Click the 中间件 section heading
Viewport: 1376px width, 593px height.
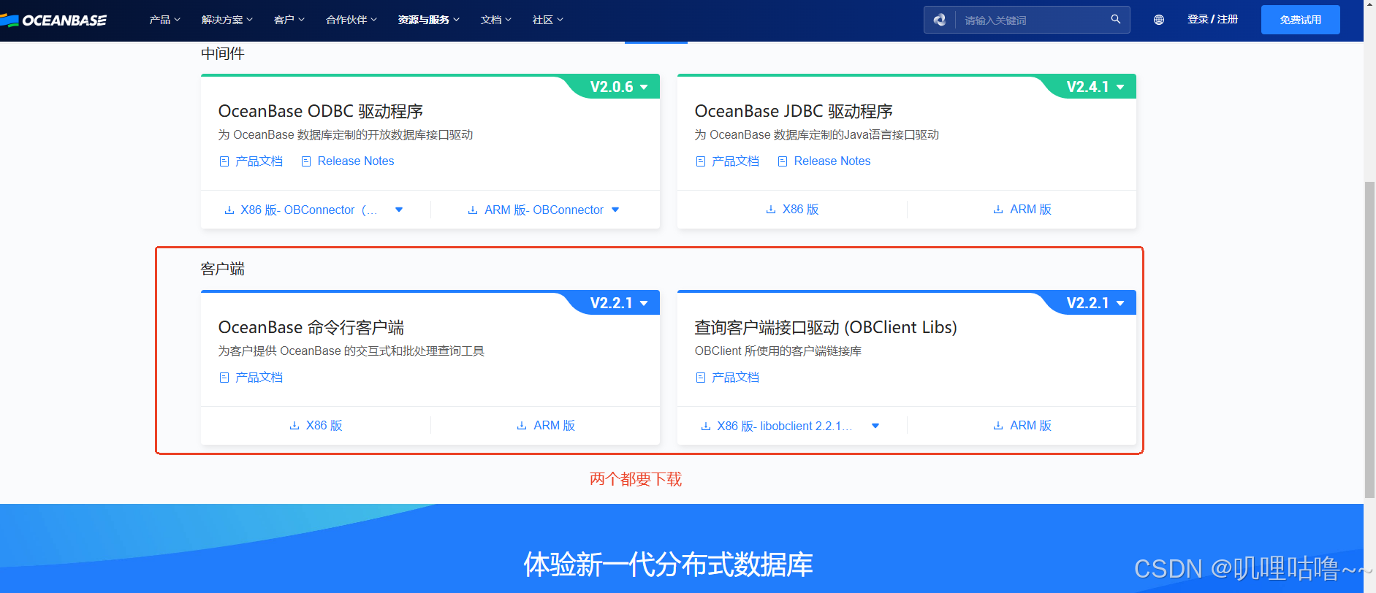click(x=223, y=53)
